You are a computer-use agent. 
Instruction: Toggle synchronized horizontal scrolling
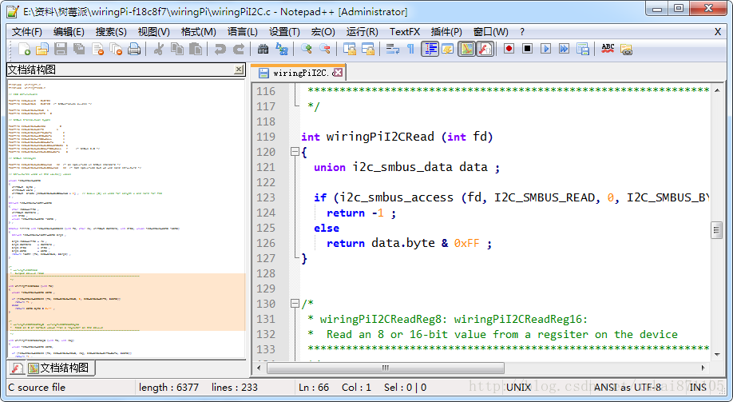pyautogui.click(x=368, y=49)
